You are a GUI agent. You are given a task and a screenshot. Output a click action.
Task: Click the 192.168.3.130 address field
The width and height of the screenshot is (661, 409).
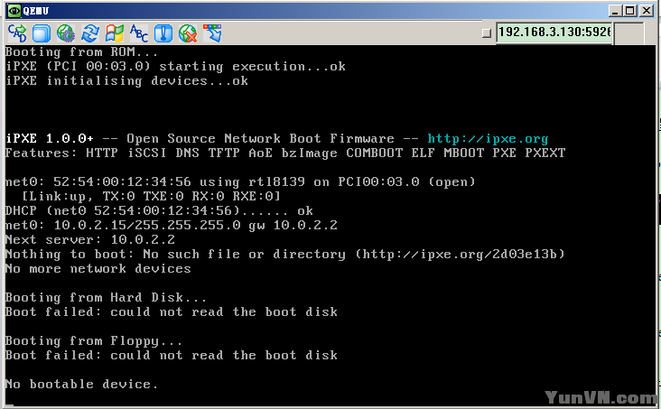(554, 32)
